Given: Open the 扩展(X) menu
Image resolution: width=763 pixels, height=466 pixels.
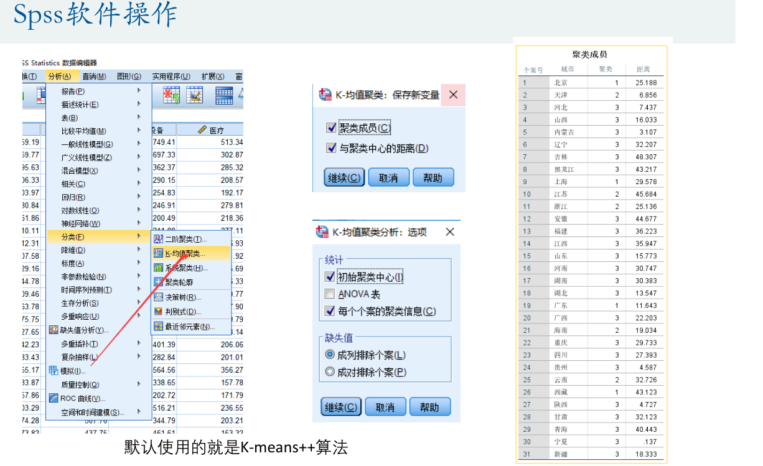Looking at the screenshot, I should point(213,76).
